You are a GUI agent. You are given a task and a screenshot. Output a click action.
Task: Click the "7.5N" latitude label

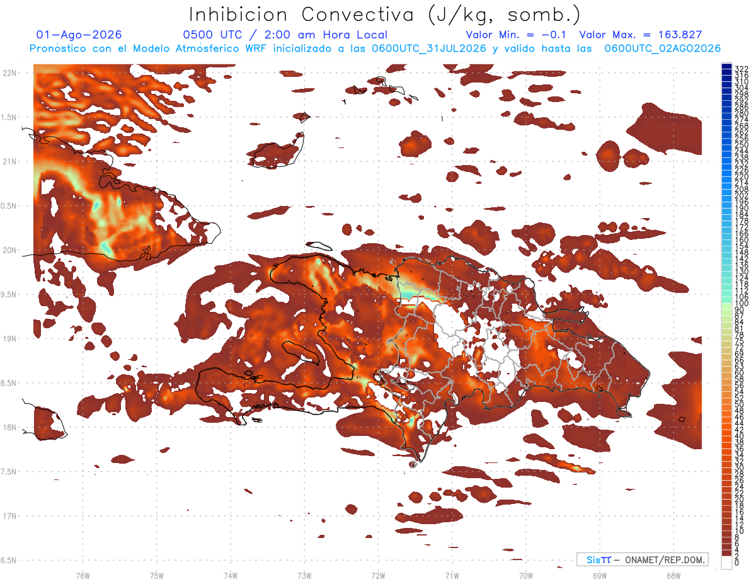[9, 471]
